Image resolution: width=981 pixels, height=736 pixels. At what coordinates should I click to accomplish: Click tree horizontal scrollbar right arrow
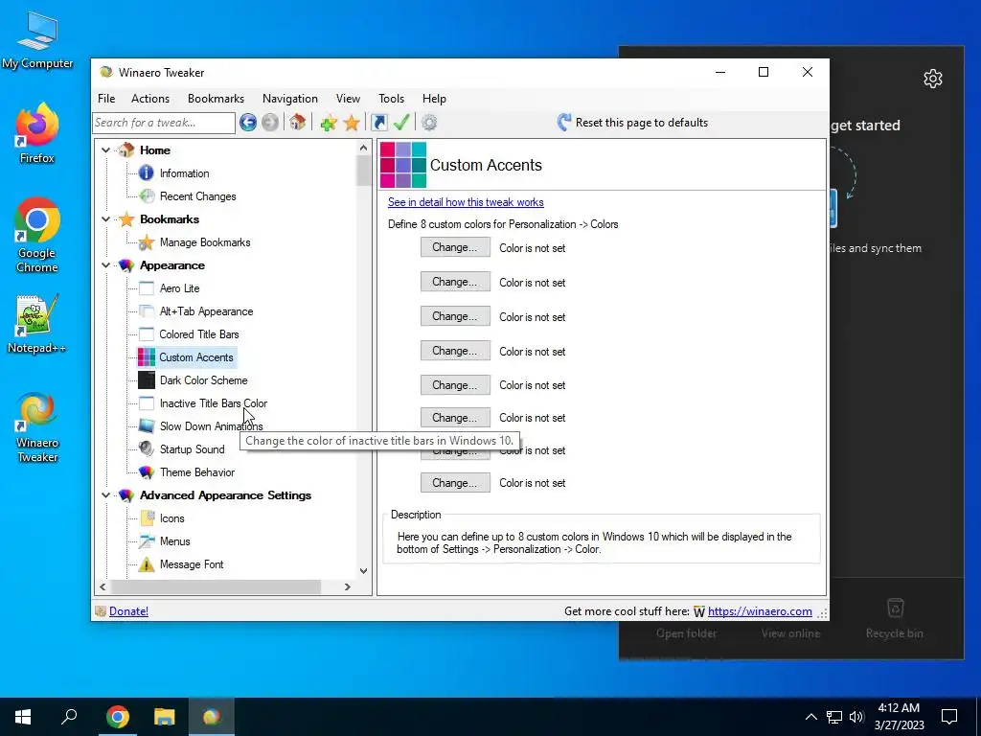click(x=347, y=587)
